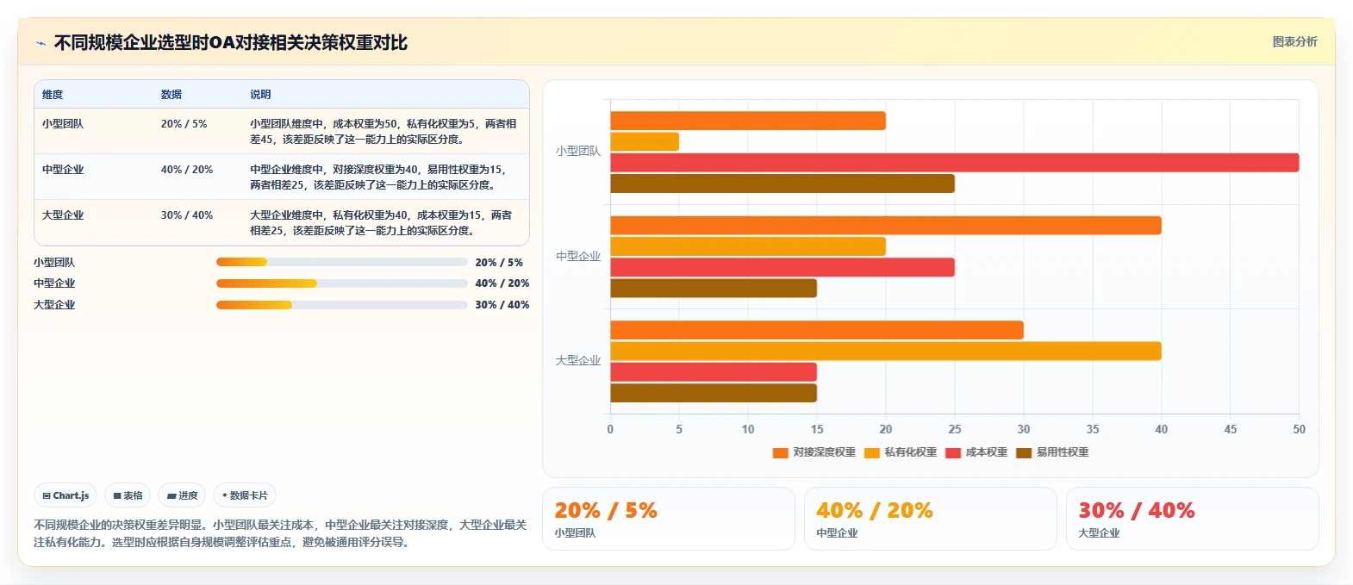Click the description starting 小型团队维度中
The image size is (1353, 585).
point(383,132)
